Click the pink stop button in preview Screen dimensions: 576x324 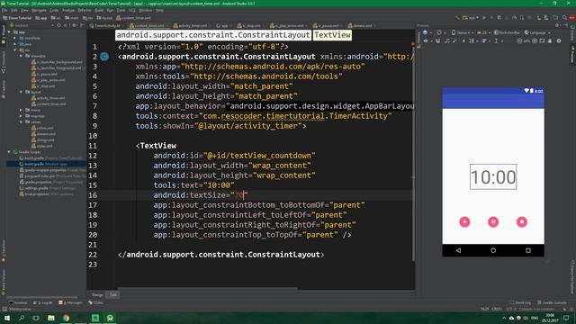[522, 222]
